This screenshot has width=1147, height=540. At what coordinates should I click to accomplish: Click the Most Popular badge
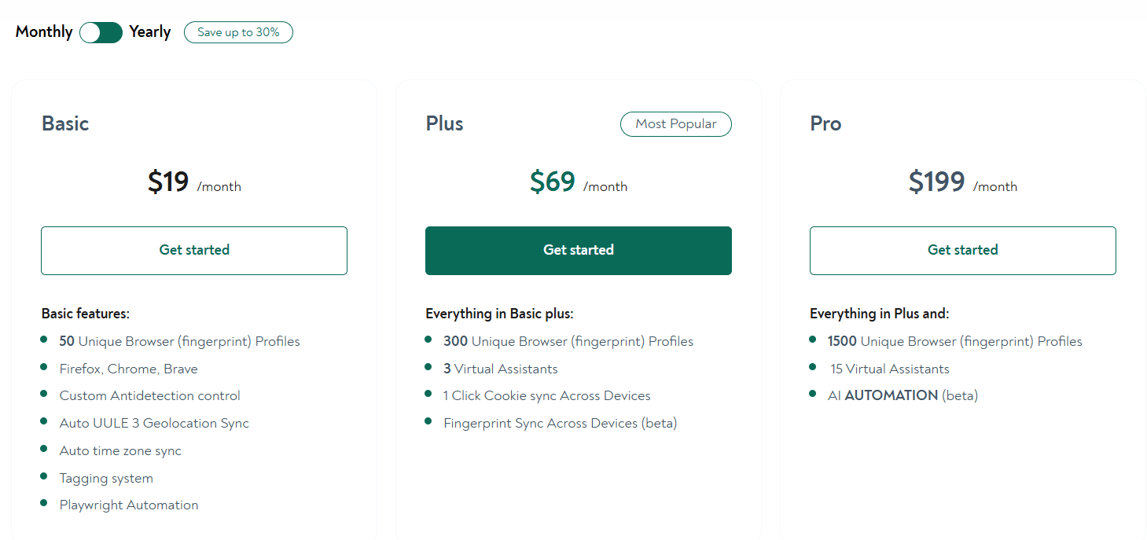coord(676,124)
